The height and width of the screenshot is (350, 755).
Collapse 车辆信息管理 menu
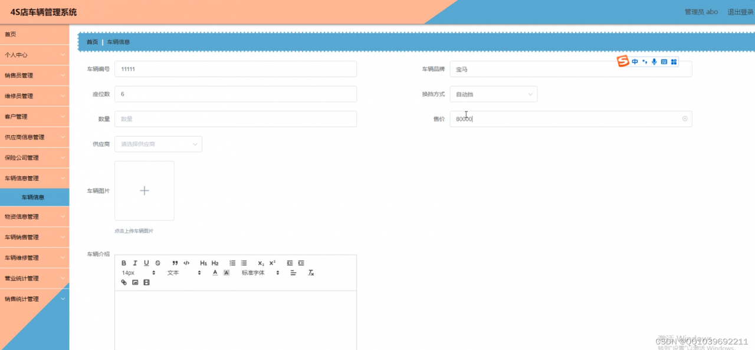pyautogui.click(x=34, y=179)
